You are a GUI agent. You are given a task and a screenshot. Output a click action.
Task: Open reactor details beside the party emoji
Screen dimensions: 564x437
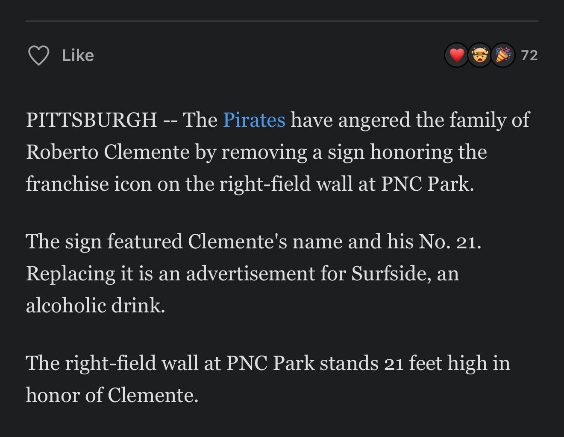pyautogui.click(x=530, y=55)
